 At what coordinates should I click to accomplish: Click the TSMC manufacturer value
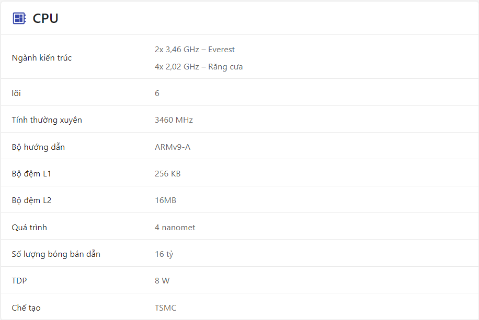(166, 308)
